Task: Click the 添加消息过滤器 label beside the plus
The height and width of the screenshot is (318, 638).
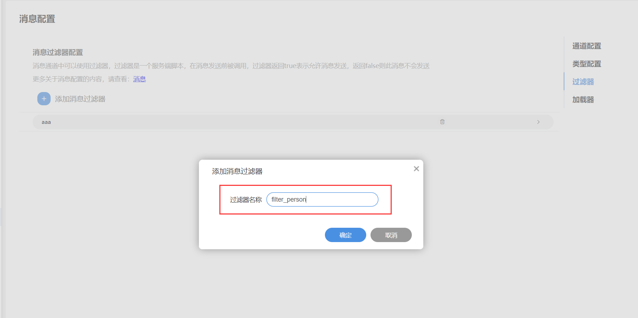Action: point(80,99)
